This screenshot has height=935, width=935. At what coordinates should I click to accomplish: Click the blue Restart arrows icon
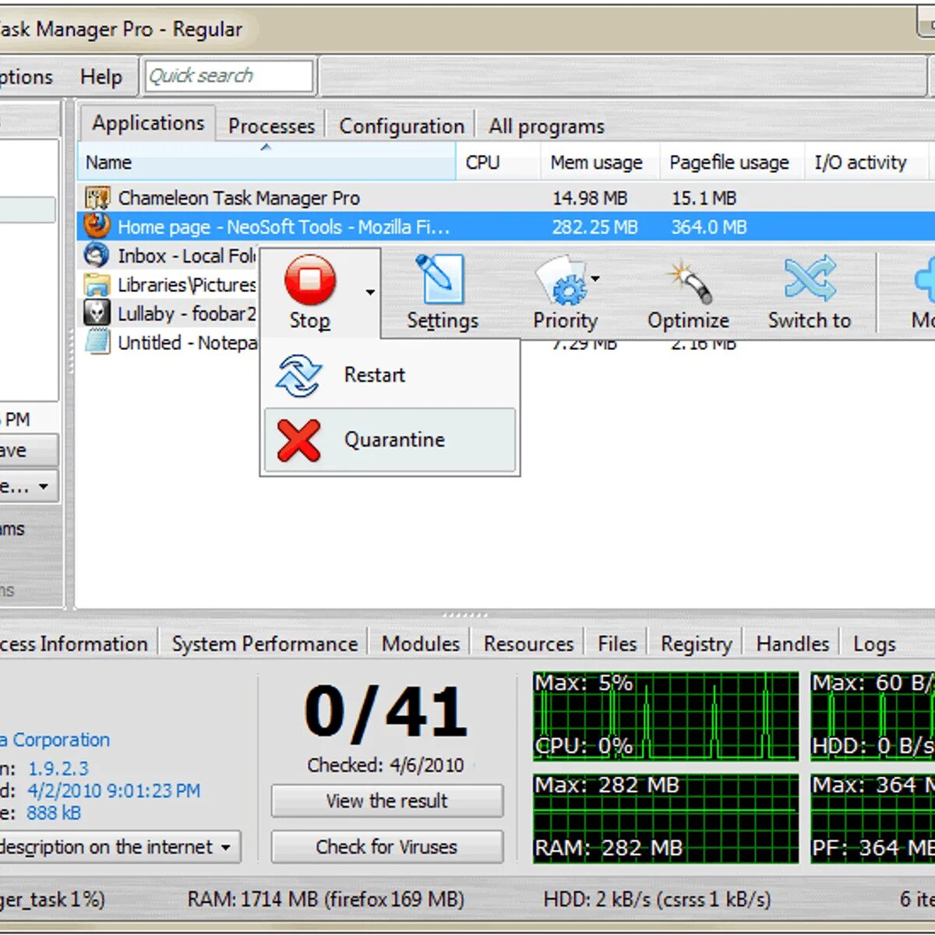pos(298,375)
